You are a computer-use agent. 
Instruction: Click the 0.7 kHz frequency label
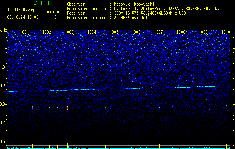(x=3, y=123)
